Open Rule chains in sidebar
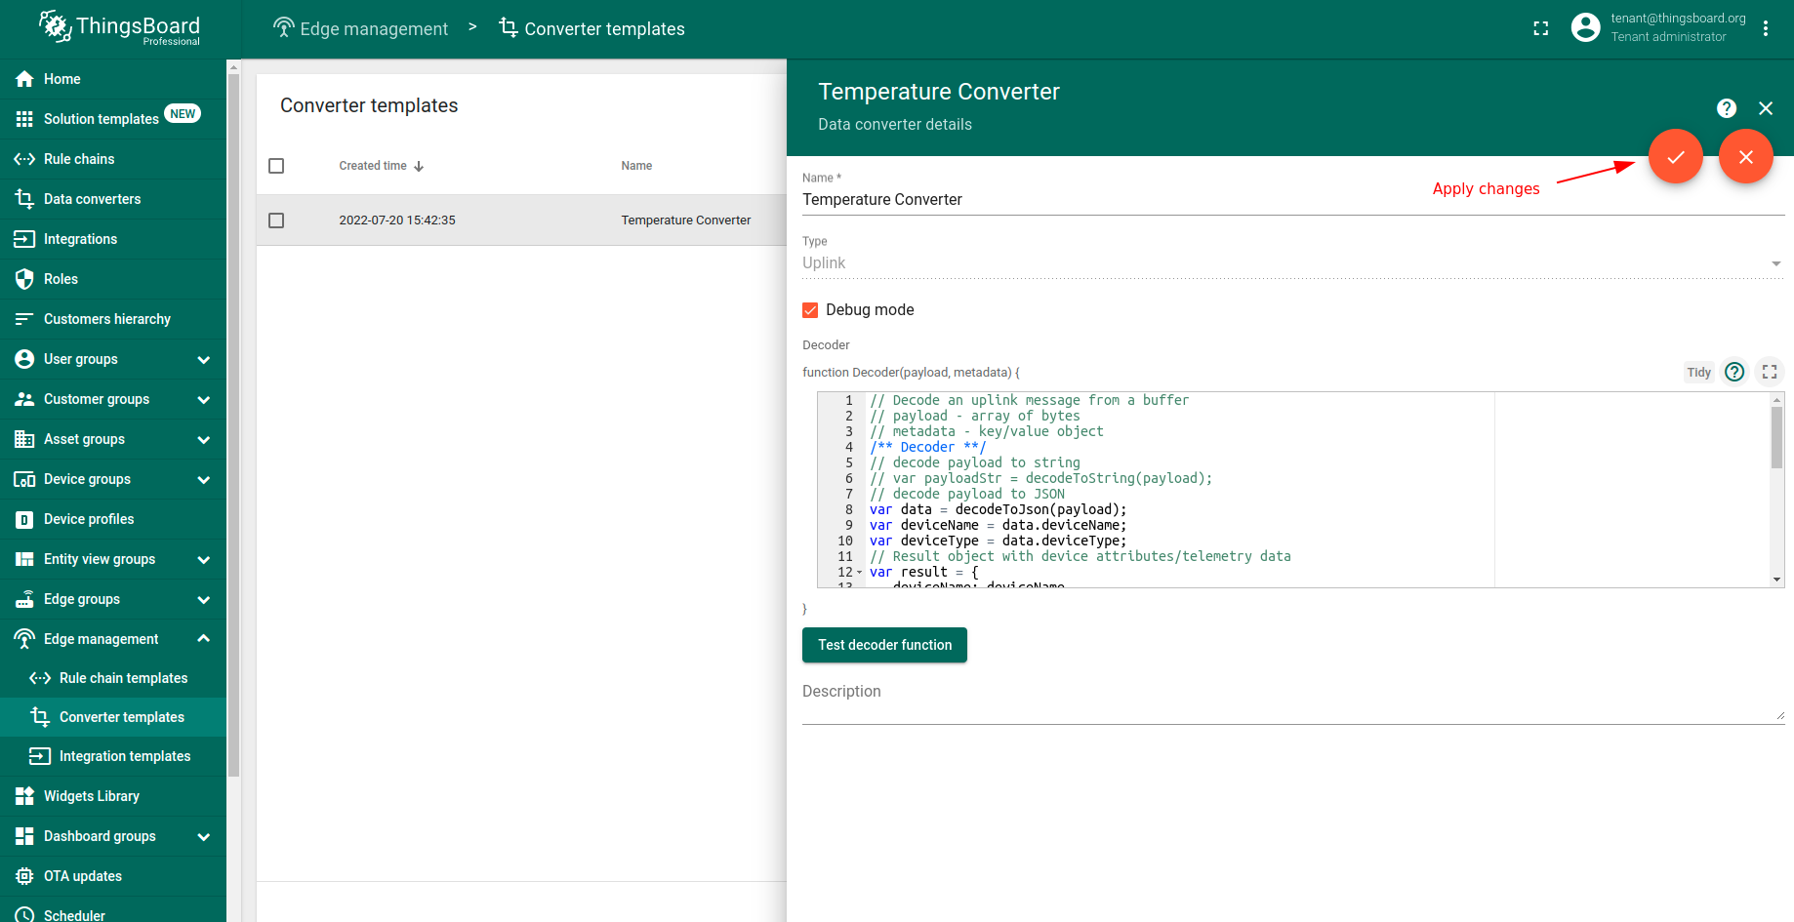 pos(113,159)
